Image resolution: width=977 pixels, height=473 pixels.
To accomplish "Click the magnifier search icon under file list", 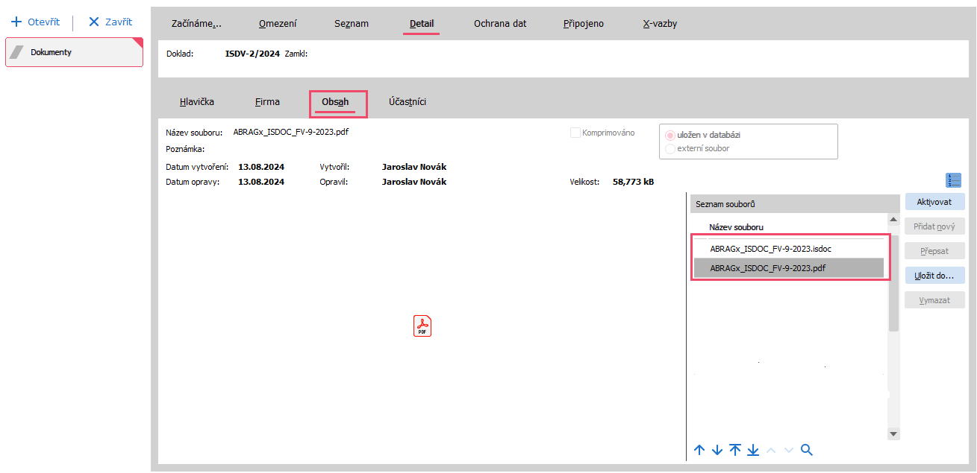I will 806,450.
